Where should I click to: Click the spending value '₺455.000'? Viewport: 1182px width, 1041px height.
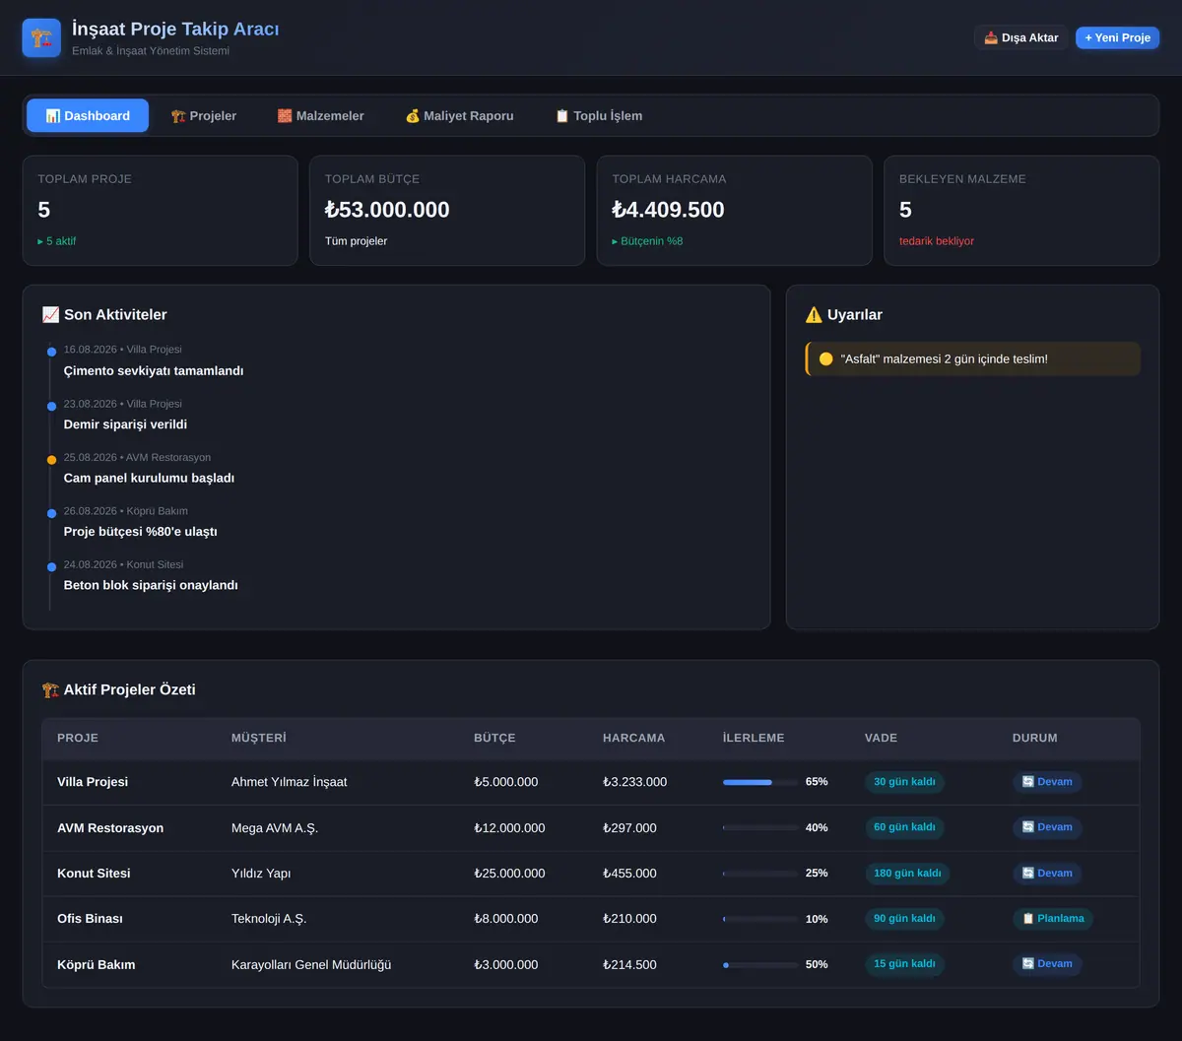click(629, 874)
